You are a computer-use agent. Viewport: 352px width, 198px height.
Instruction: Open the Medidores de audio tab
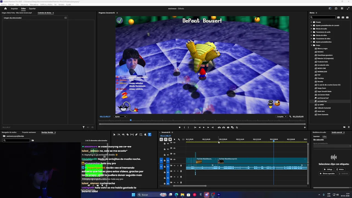319,132
